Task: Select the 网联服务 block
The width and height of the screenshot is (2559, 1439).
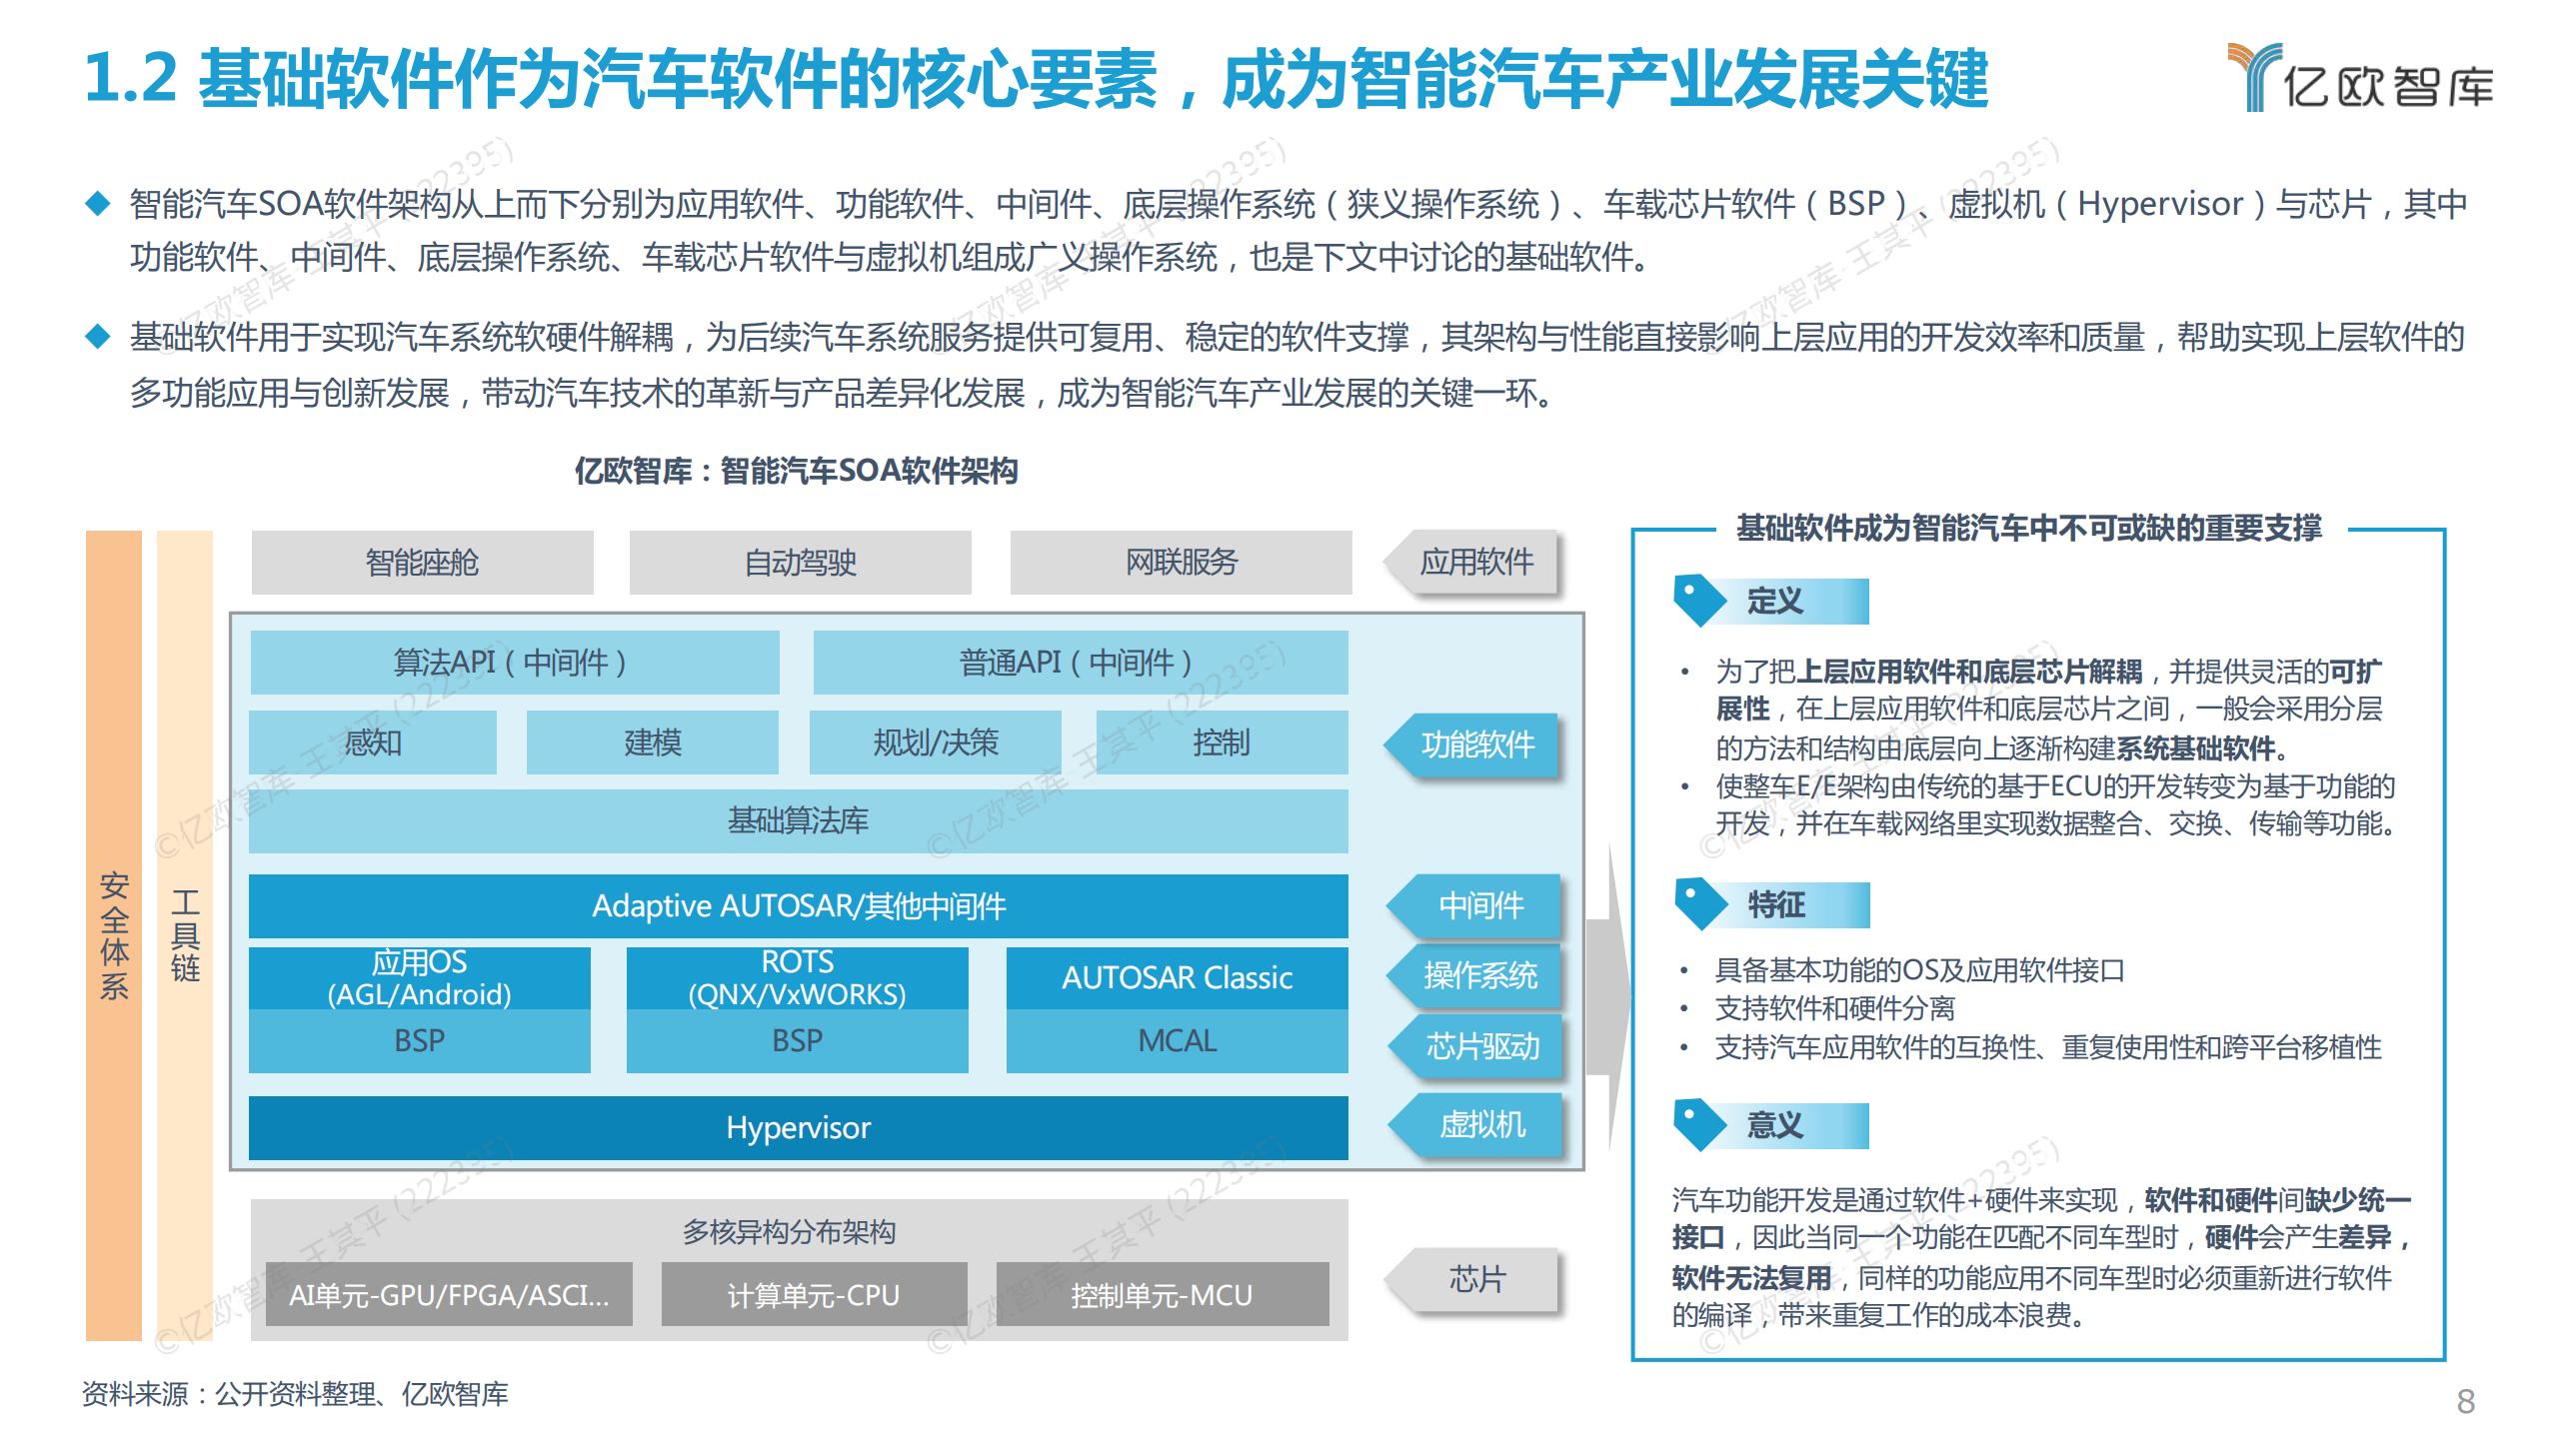Action: tap(1181, 563)
